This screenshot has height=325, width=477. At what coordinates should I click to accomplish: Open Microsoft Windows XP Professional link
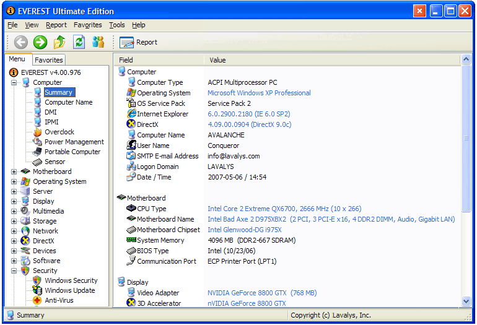click(259, 93)
